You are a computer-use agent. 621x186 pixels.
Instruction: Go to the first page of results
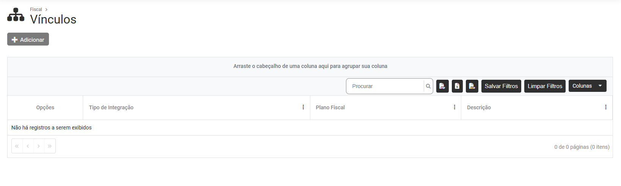17,146
